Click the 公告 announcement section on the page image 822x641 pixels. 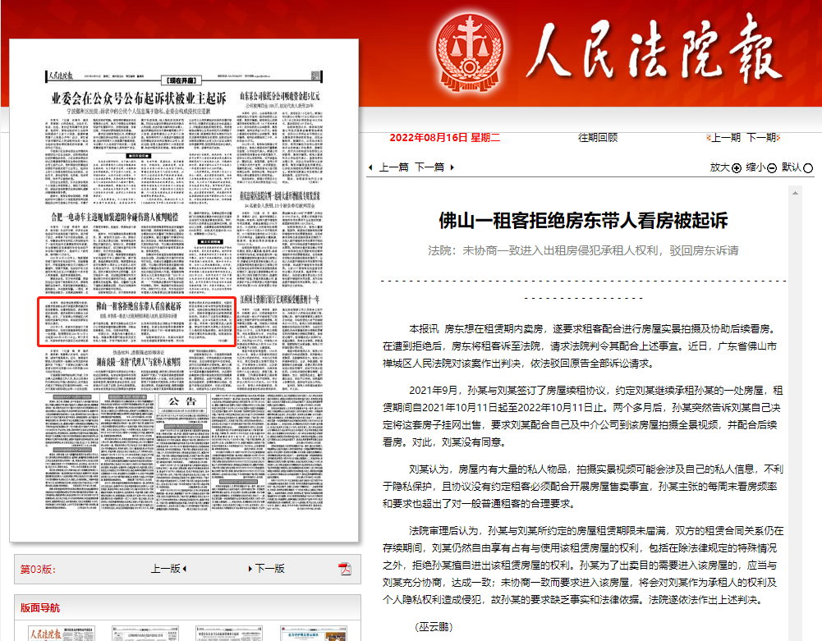tap(185, 401)
